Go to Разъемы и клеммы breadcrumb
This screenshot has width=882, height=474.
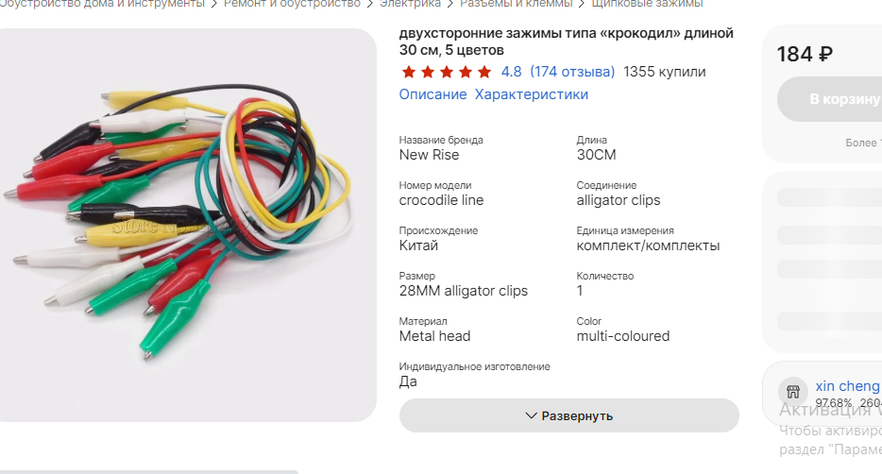click(x=516, y=4)
